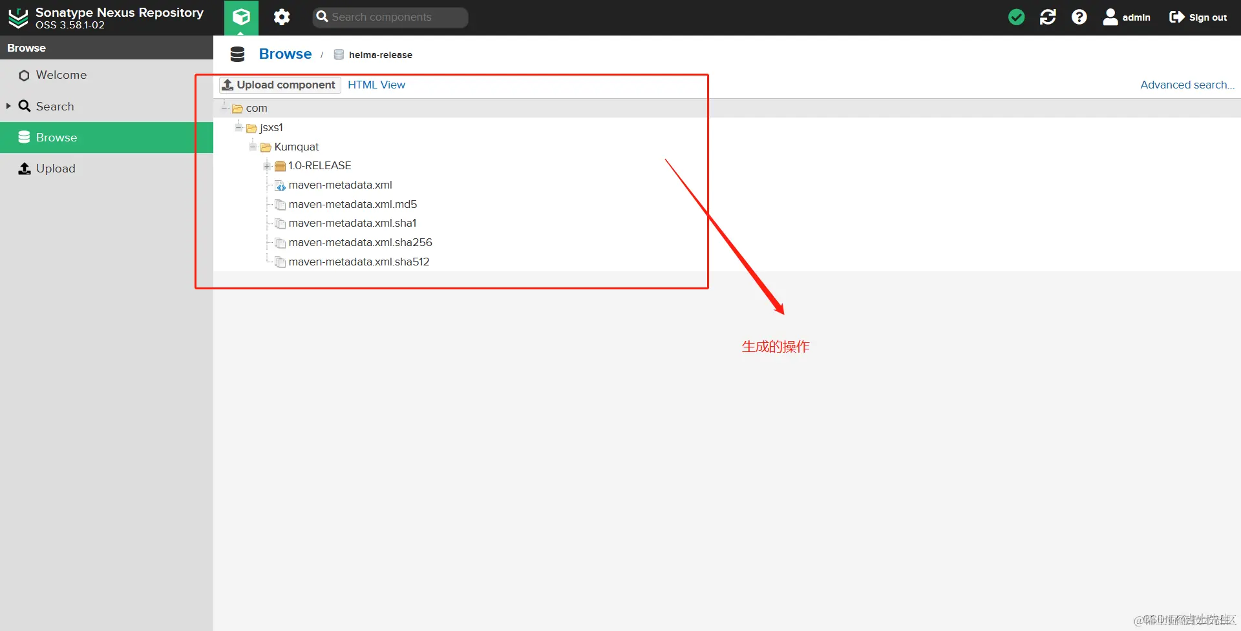Open the Browse server cube icon

(241, 17)
